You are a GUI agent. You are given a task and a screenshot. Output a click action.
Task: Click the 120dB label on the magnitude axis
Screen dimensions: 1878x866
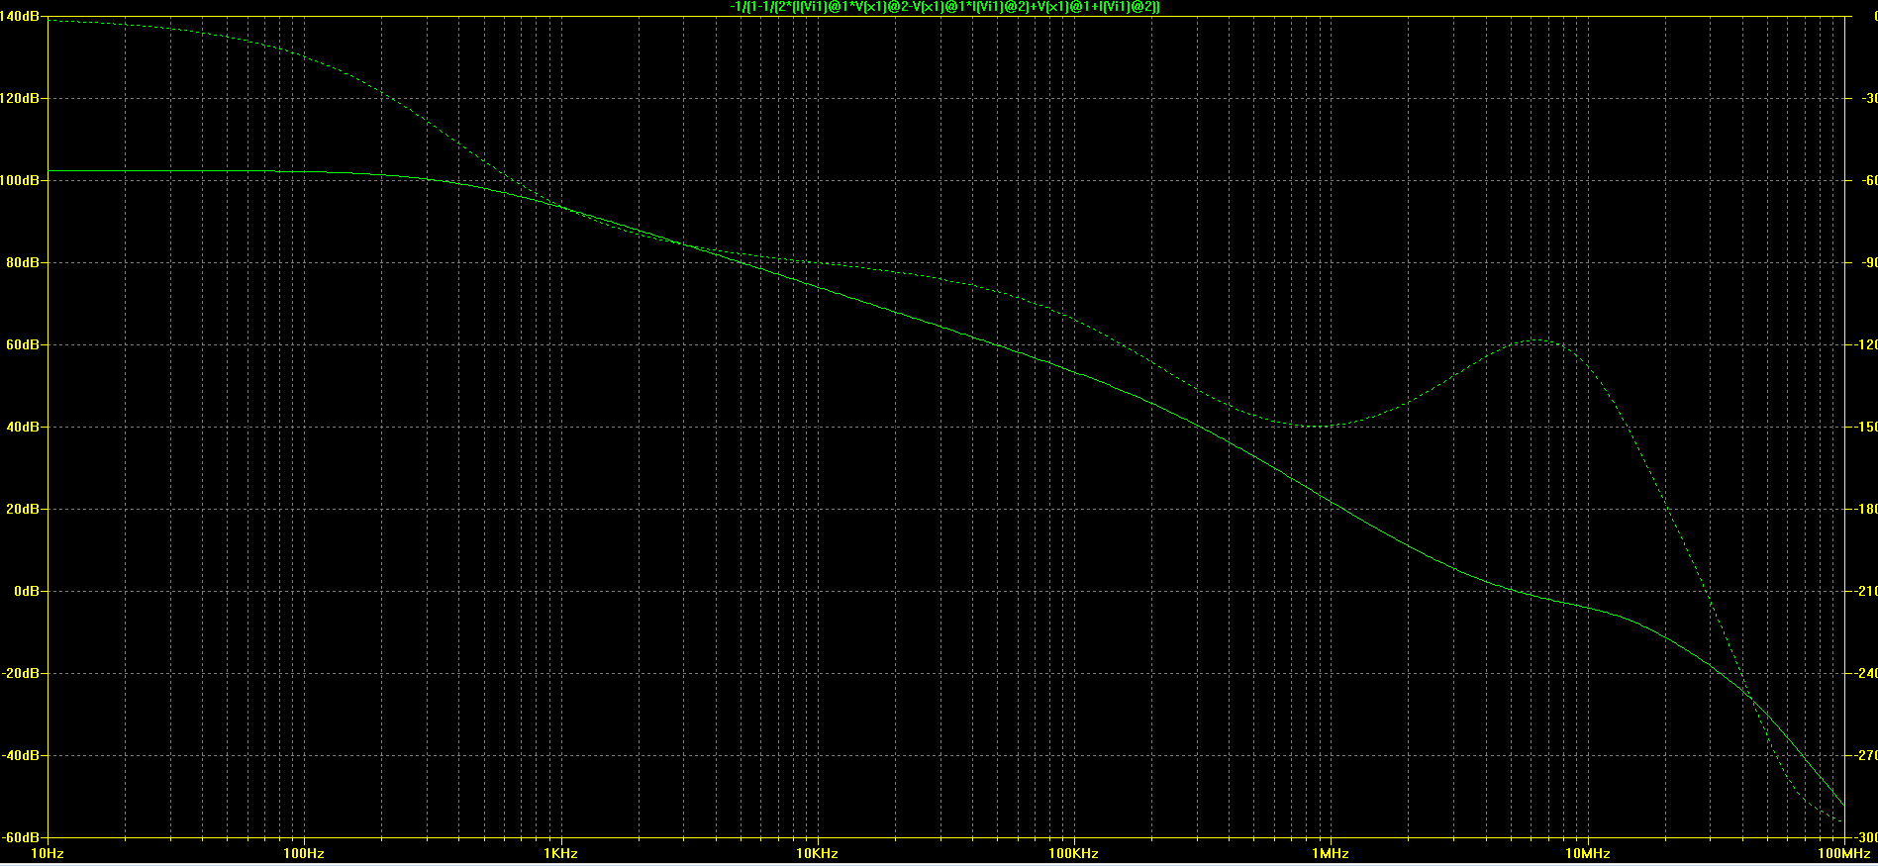[x=20, y=99]
